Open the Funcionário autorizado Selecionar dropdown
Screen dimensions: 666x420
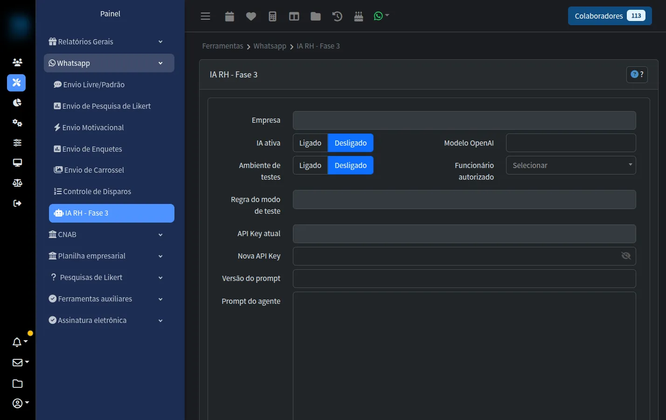click(x=571, y=165)
